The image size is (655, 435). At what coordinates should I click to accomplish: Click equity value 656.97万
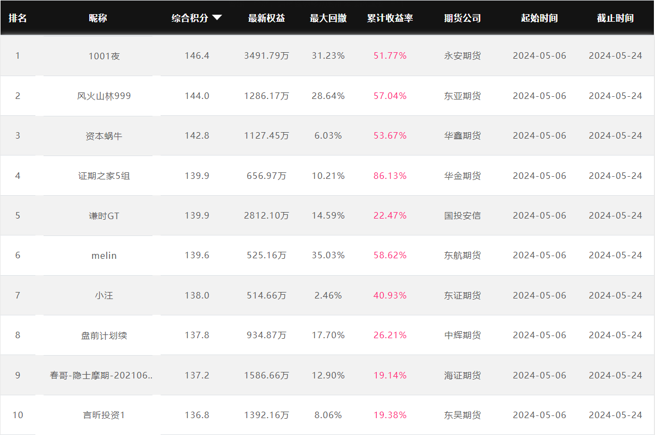266,176
